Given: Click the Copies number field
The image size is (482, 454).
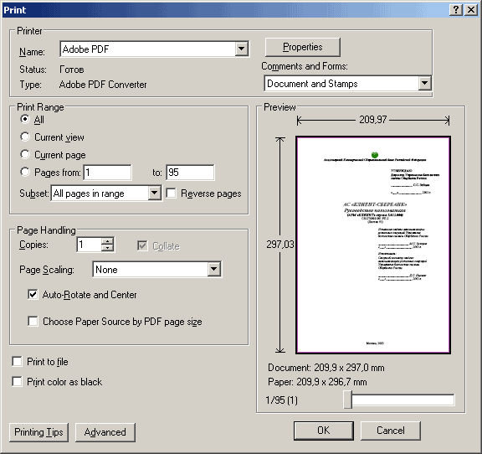Looking at the screenshot, I should (x=89, y=245).
